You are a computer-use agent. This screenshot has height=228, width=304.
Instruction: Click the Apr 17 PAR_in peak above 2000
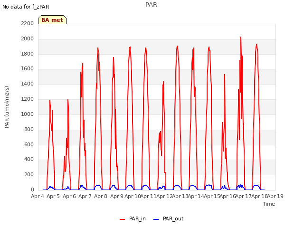[x=241, y=37]
